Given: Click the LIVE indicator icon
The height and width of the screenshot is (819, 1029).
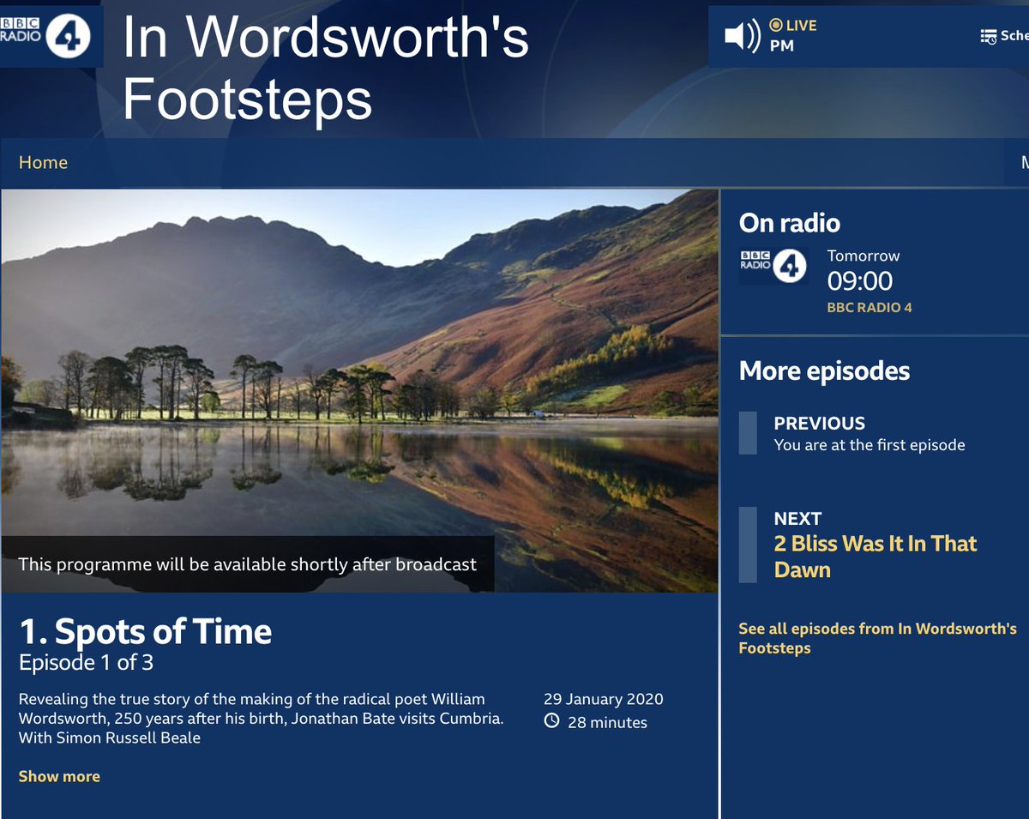Looking at the screenshot, I should (776, 26).
